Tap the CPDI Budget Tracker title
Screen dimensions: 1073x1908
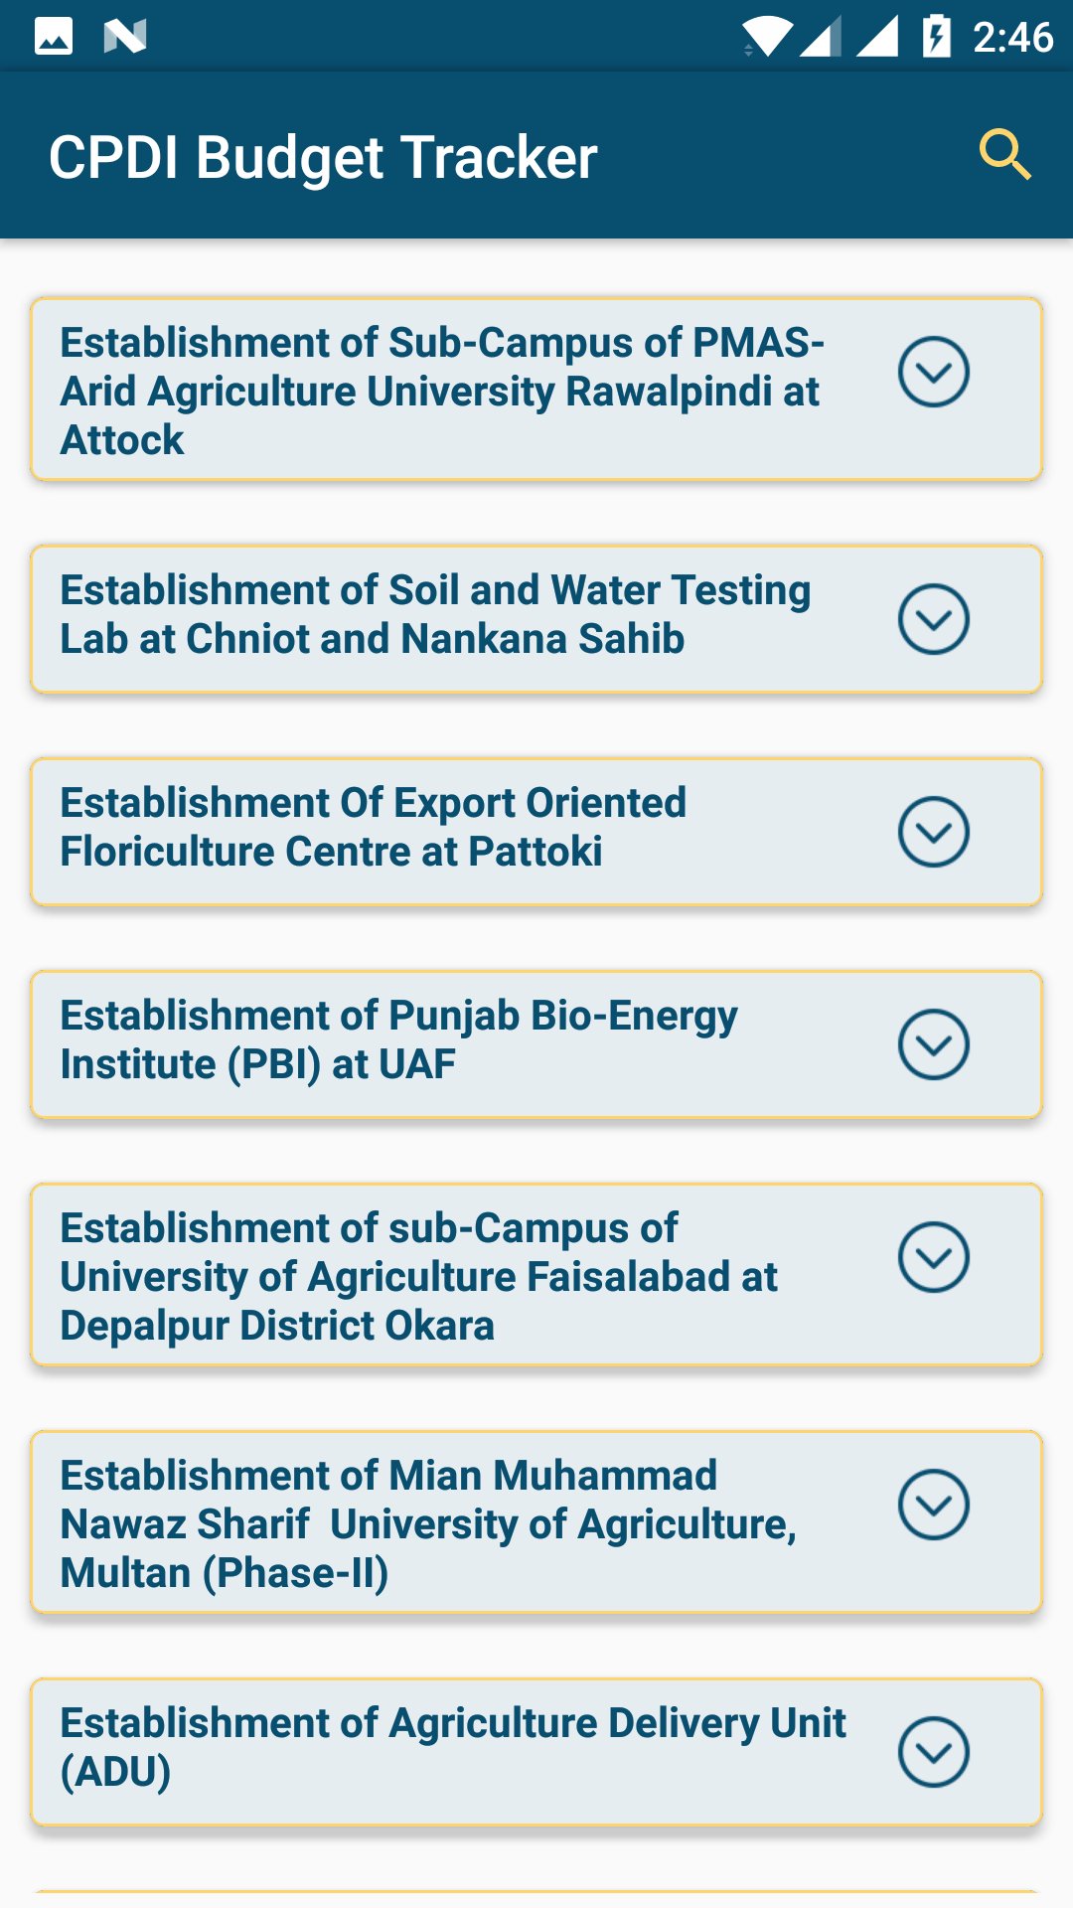[323, 157]
